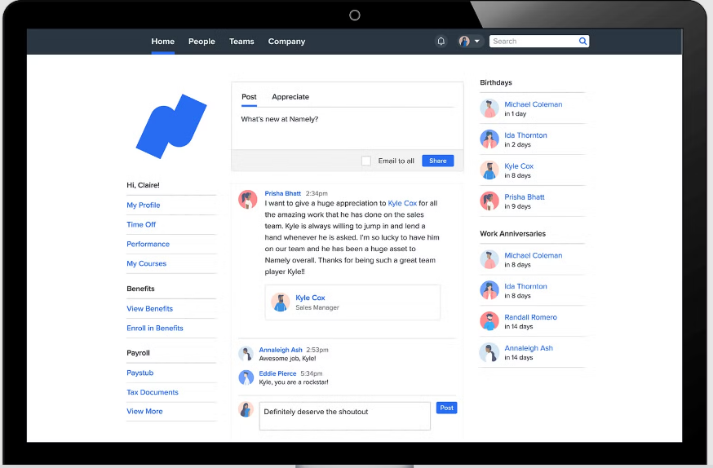
Task: Click Enroll in Benefits link
Action: tap(155, 328)
